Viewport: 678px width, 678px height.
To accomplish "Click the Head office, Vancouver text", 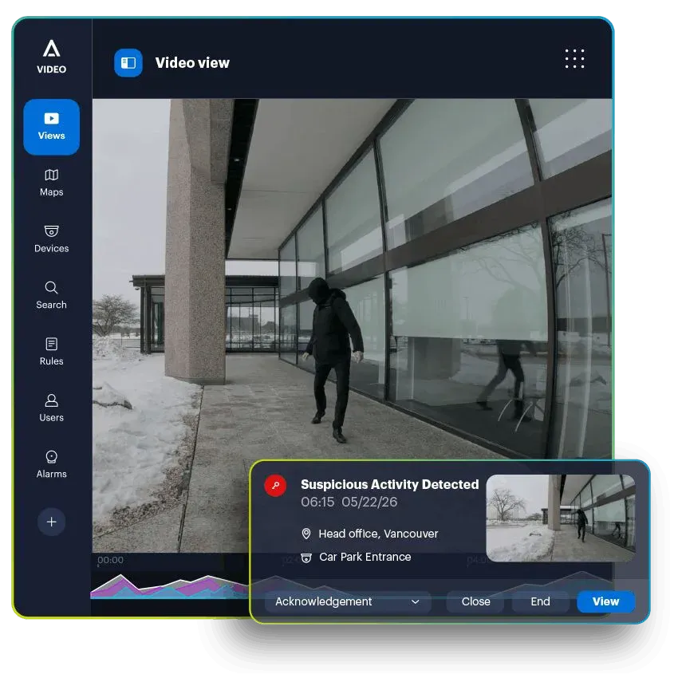I will pos(378,534).
